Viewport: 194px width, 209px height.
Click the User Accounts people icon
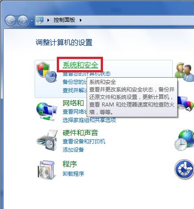pos(185,72)
